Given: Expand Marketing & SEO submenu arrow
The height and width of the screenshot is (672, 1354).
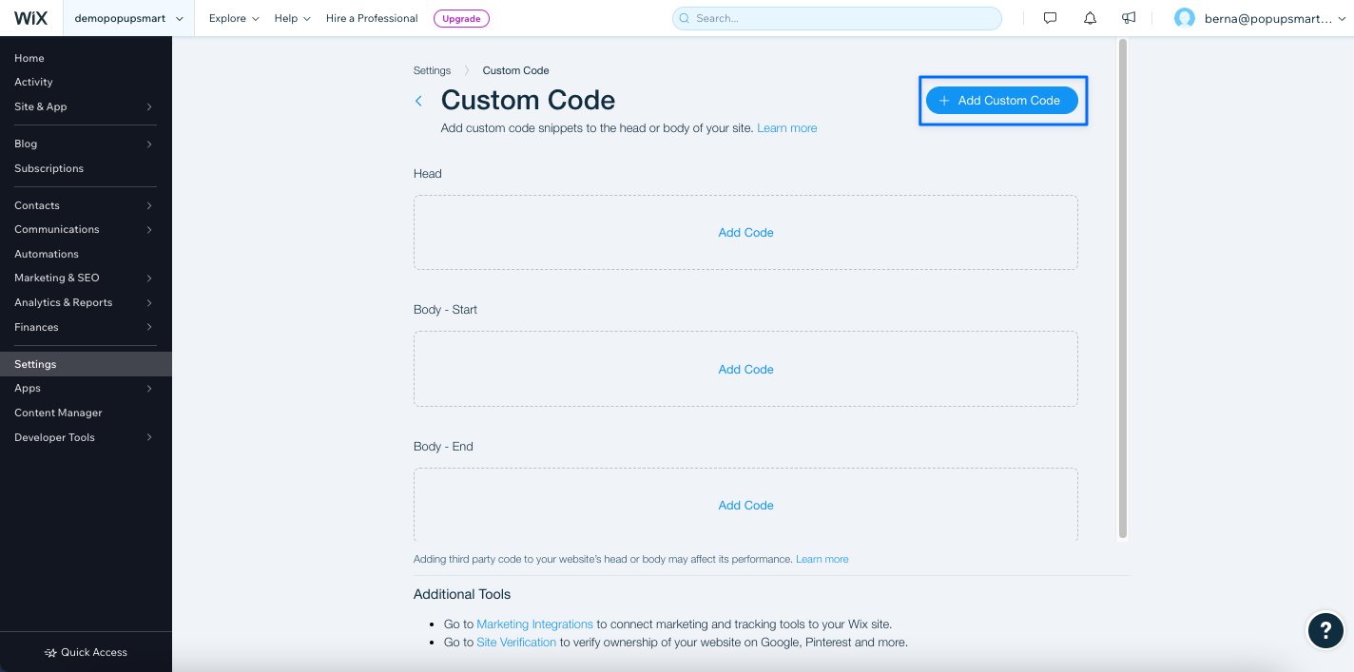Looking at the screenshot, I should tap(149, 278).
